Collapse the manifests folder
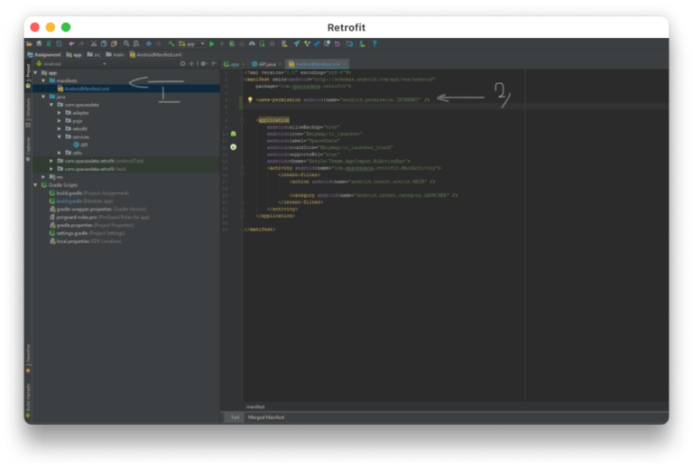Viewport: 693px width, 468px height. point(43,80)
